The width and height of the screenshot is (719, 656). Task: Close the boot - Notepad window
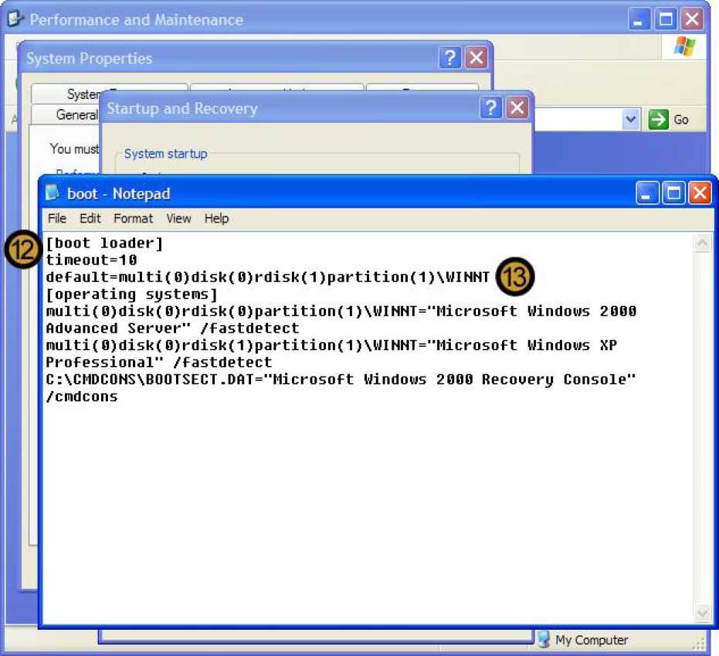[x=700, y=192]
